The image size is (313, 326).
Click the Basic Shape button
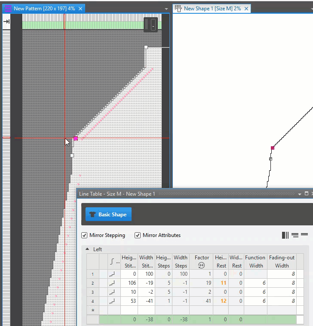click(108, 214)
